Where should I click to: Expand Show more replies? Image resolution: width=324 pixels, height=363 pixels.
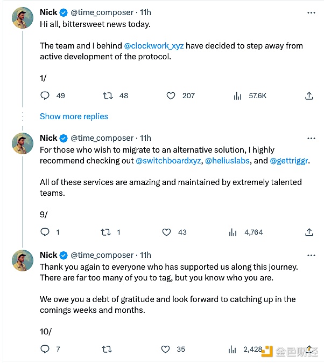tap(74, 117)
